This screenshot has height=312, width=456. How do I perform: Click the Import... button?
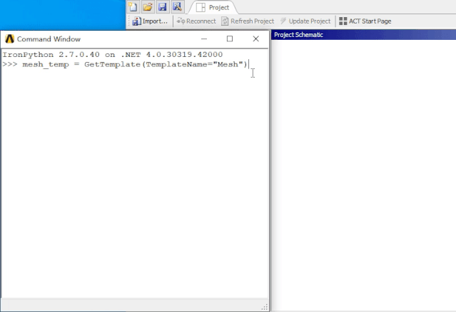click(150, 21)
